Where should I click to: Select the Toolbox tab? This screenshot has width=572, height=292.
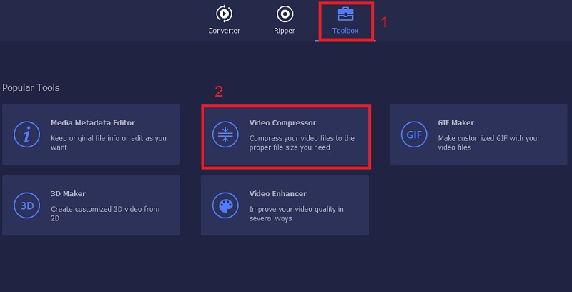click(x=345, y=21)
